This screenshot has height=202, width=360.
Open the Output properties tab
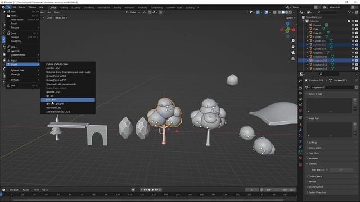pos(300,94)
